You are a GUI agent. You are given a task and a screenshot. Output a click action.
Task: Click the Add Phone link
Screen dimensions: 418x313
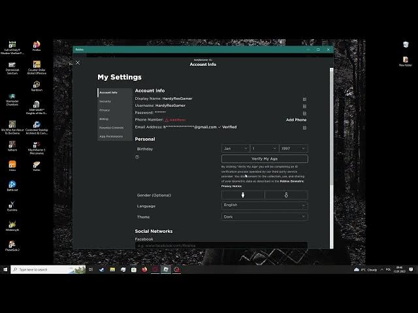(x=296, y=120)
